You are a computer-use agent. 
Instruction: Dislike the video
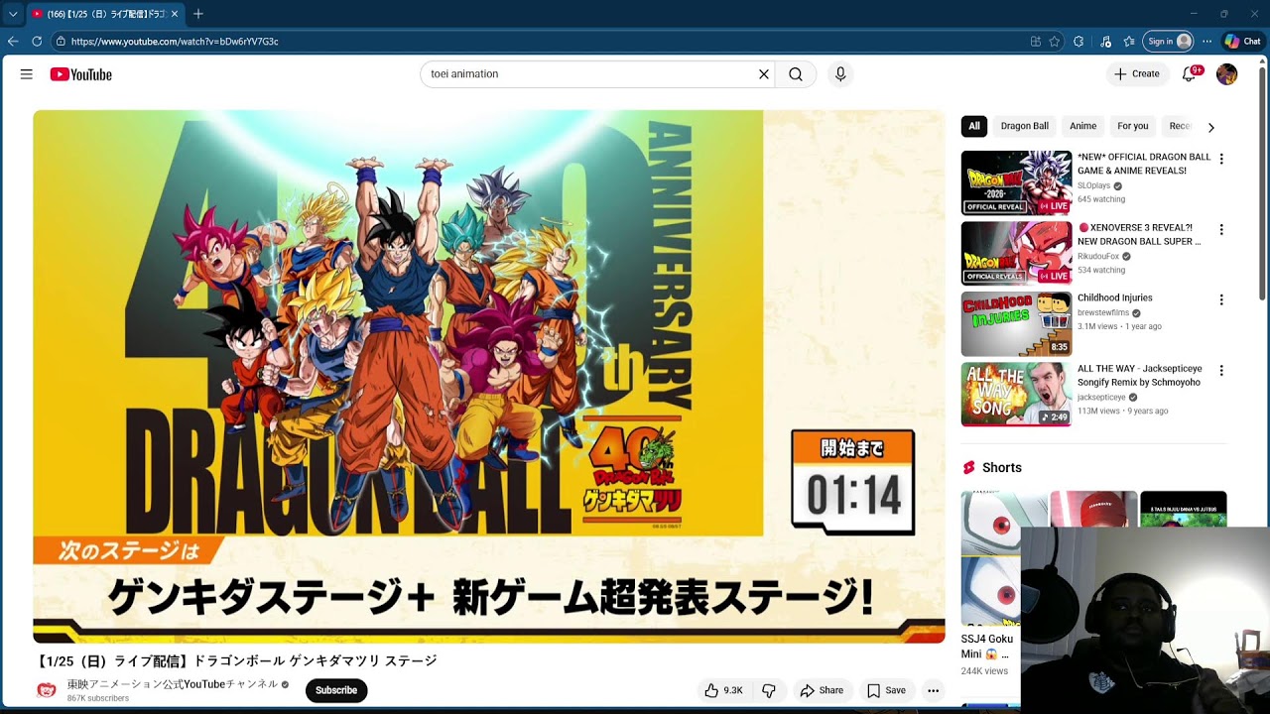pos(769,690)
